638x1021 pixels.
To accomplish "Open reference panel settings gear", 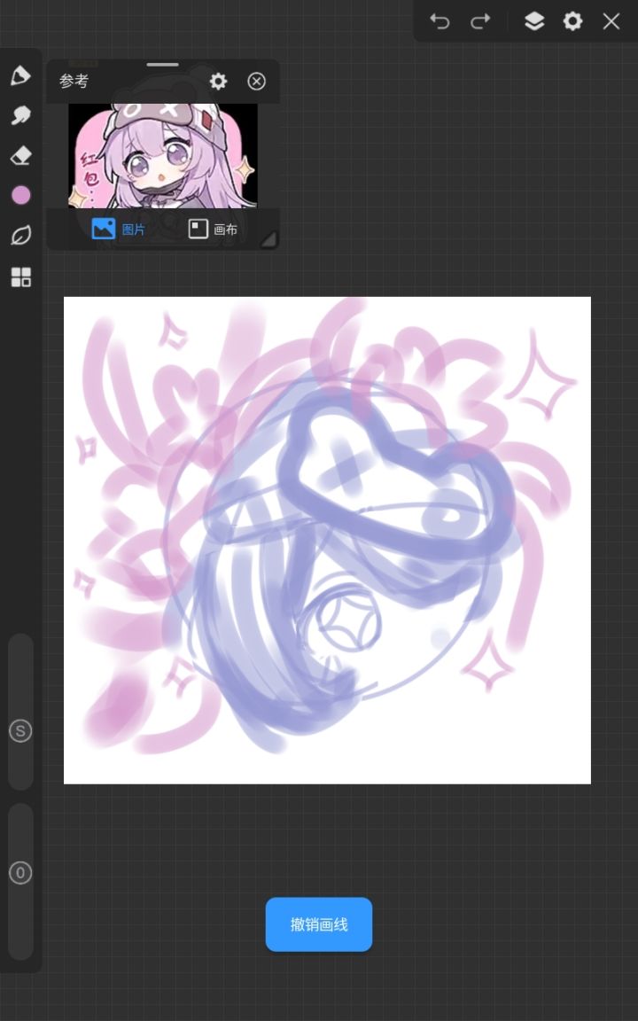I will pyautogui.click(x=218, y=81).
